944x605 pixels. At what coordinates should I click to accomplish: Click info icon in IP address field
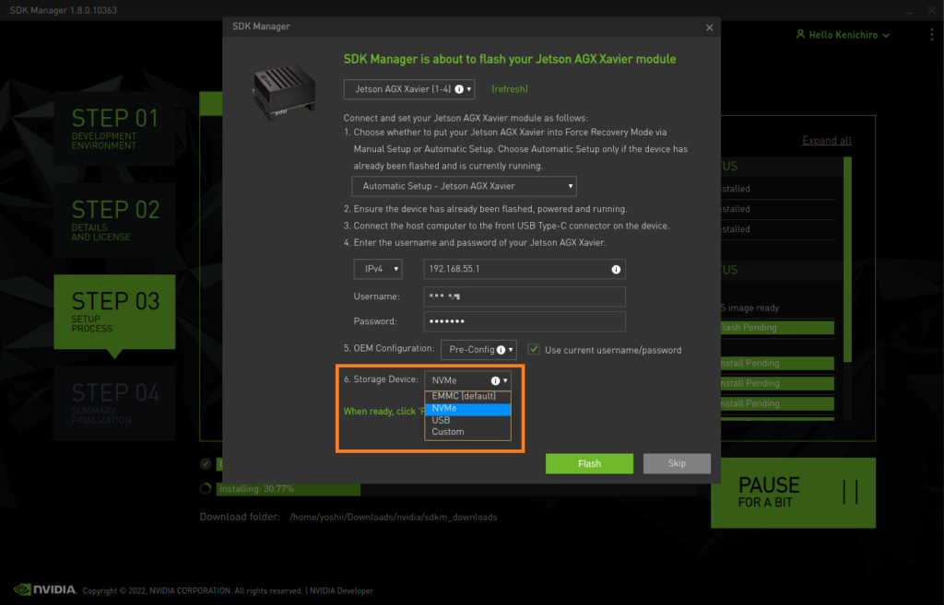[x=616, y=270]
